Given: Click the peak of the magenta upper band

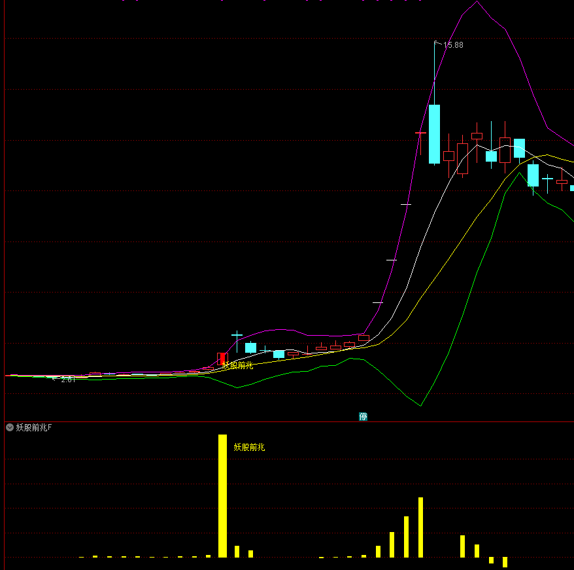Looking at the screenshot, I should 477,2.
